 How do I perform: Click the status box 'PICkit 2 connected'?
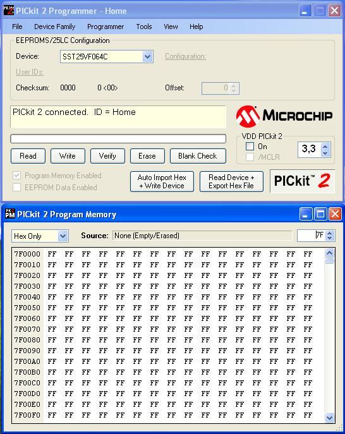118,116
